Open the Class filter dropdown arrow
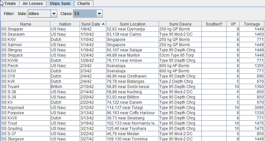265x141 pixels. tap(99, 14)
